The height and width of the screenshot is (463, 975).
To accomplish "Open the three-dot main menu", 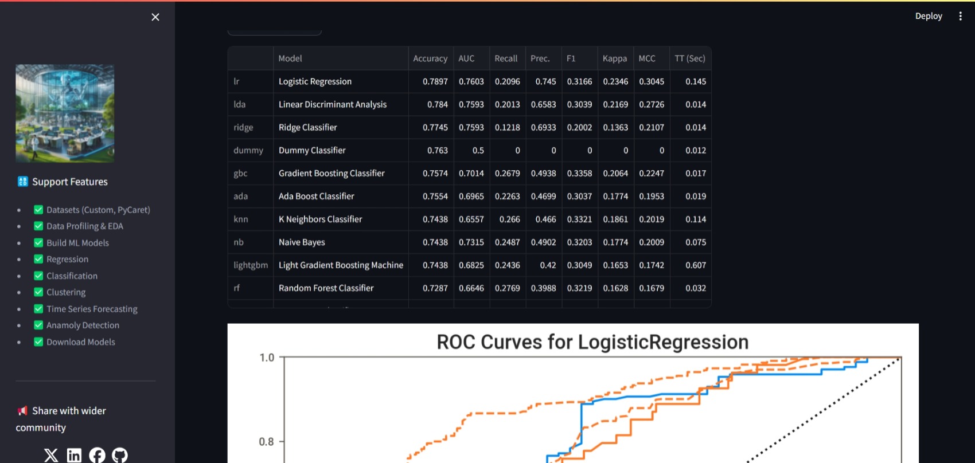I will pyautogui.click(x=960, y=16).
